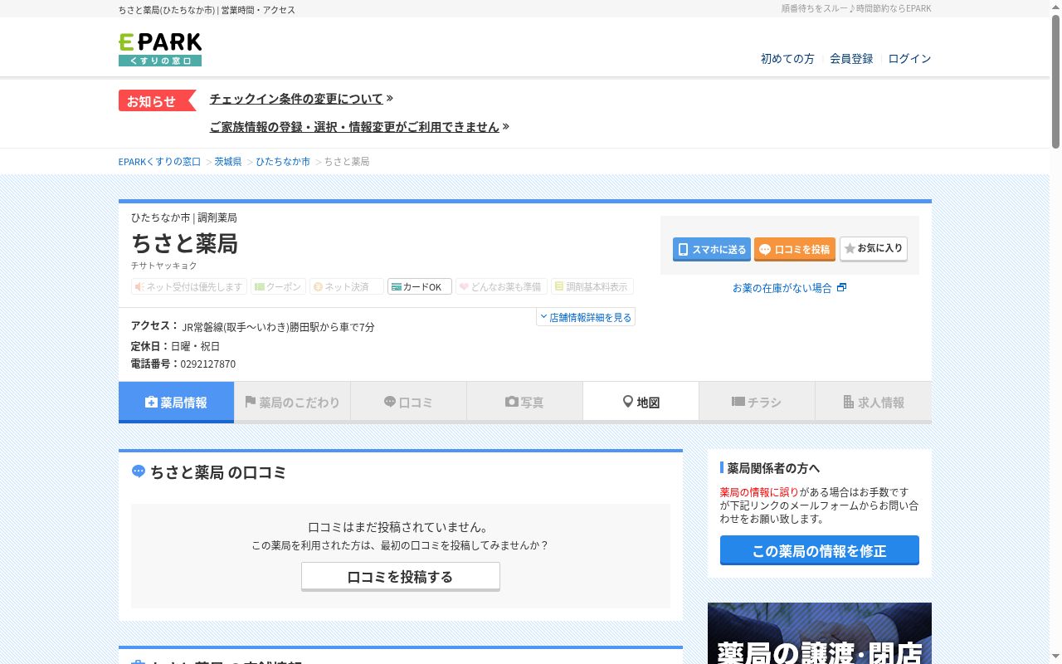Click この薬局の情報を修正 button
The image size is (1062, 664).
820,550
